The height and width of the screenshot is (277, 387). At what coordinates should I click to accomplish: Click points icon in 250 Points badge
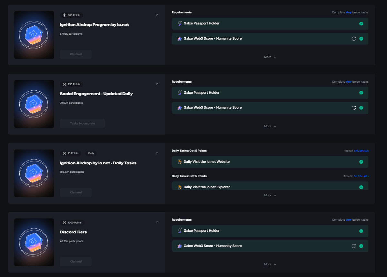(x=64, y=84)
